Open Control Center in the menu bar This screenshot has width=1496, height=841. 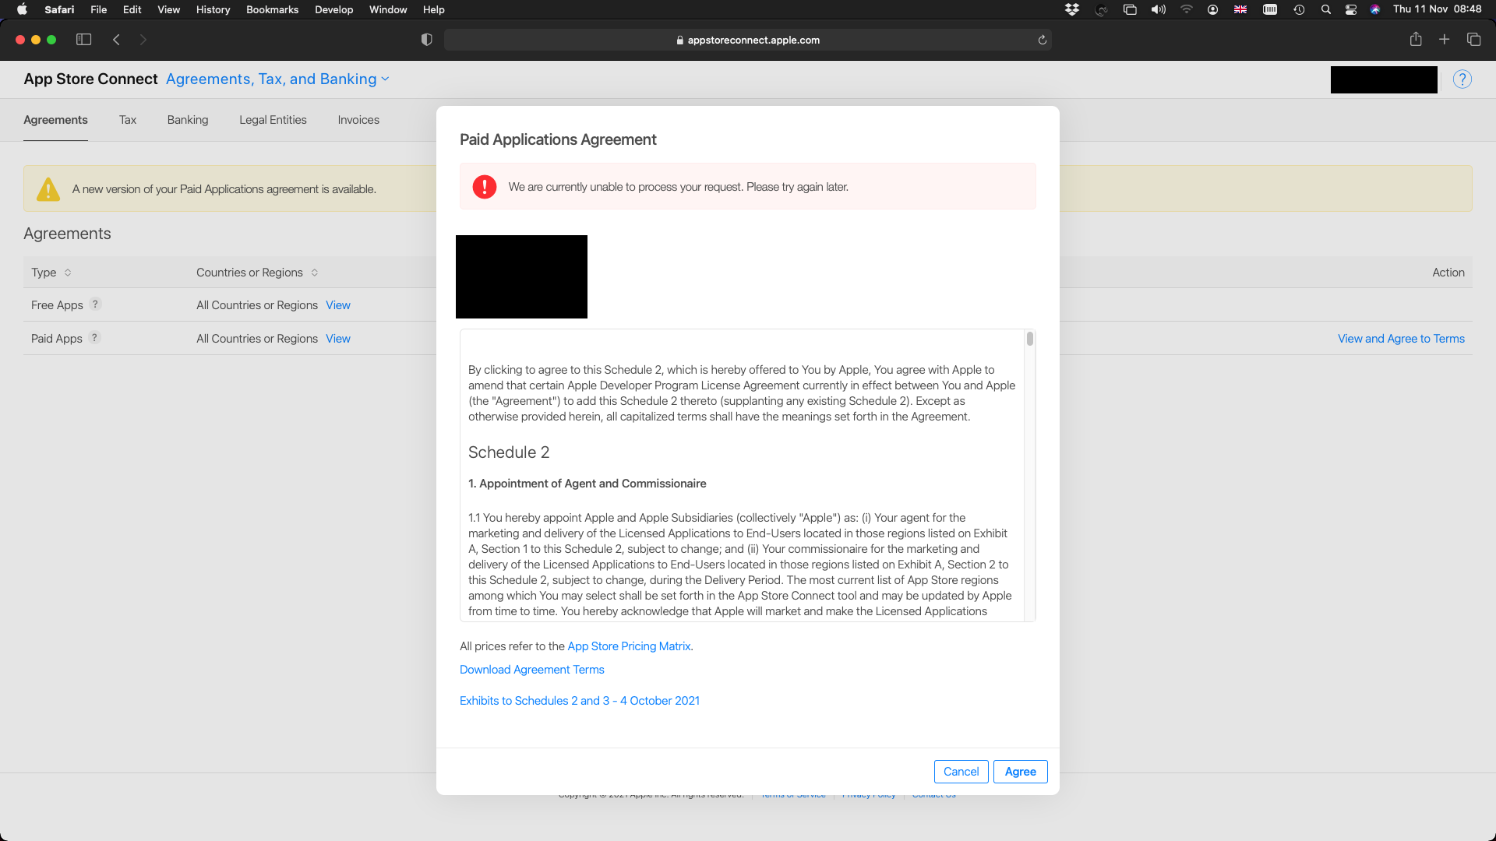point(1351,9)
